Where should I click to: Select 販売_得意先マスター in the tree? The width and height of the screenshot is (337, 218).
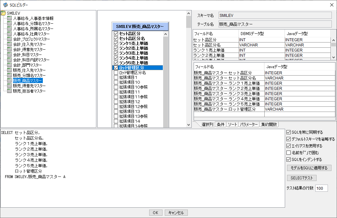[29, 86]
